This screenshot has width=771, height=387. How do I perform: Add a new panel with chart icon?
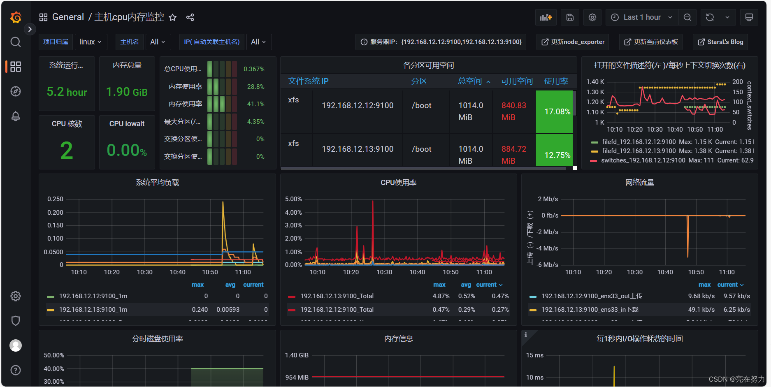click(546, 17)
